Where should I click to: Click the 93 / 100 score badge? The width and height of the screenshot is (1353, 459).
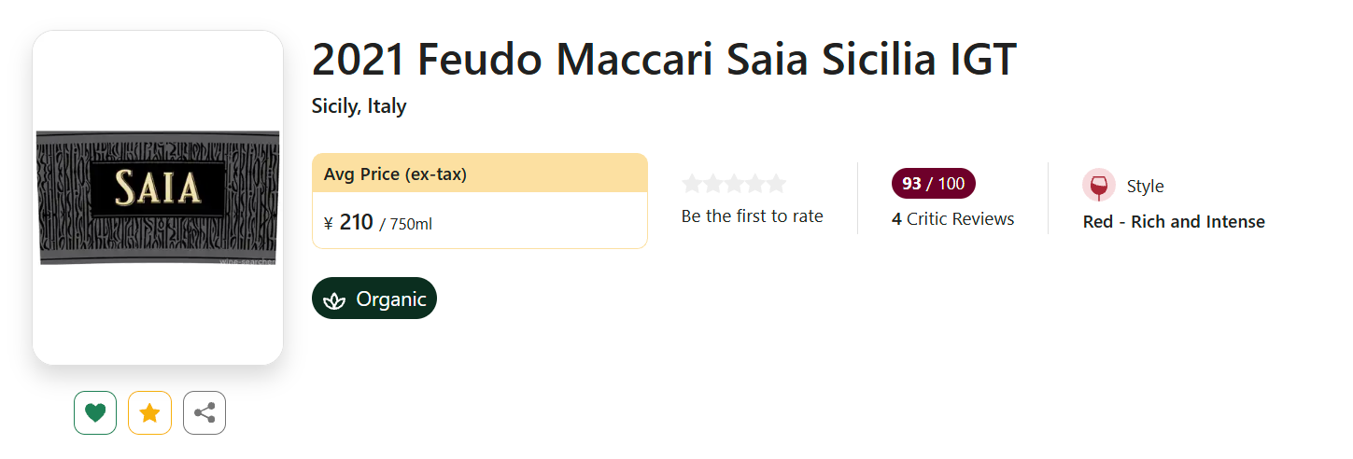(x=933, y=184)
